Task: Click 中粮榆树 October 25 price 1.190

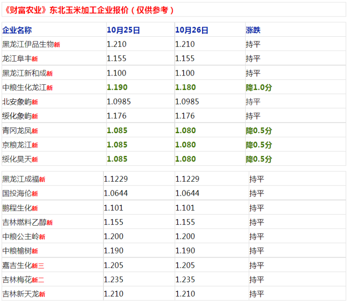Action: click(x=113, y=251)
